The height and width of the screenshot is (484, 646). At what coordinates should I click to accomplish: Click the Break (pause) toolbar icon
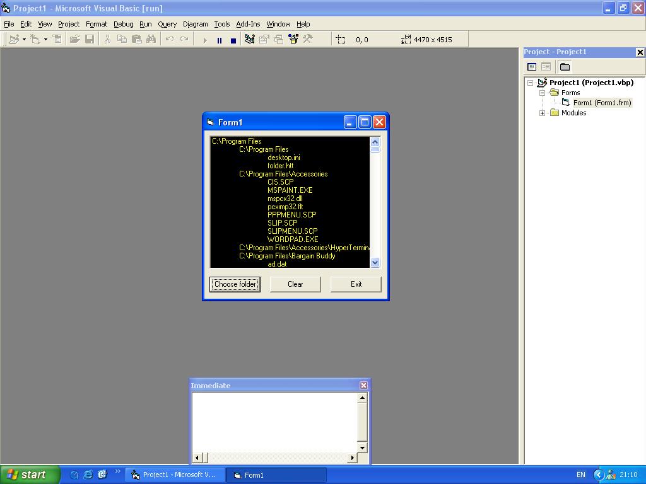(219, 40)
